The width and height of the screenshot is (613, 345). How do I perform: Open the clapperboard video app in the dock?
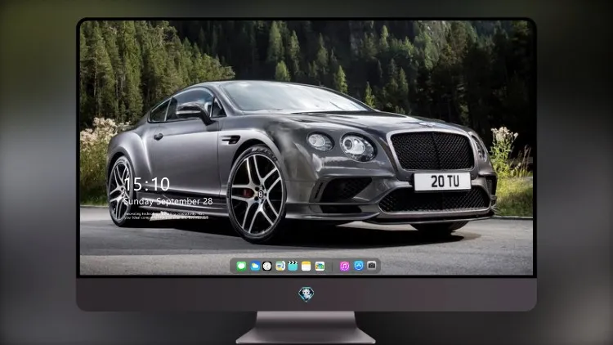point(293,267)
